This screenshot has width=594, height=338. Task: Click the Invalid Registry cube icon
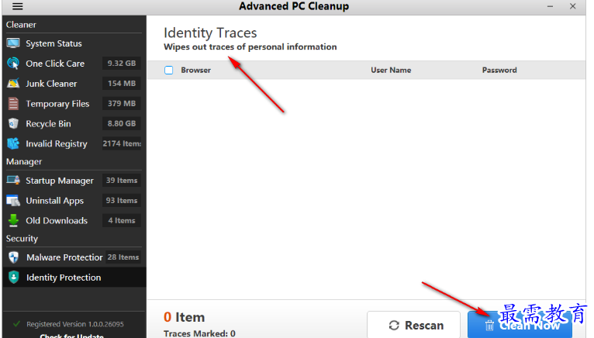(x=13, y=143)
